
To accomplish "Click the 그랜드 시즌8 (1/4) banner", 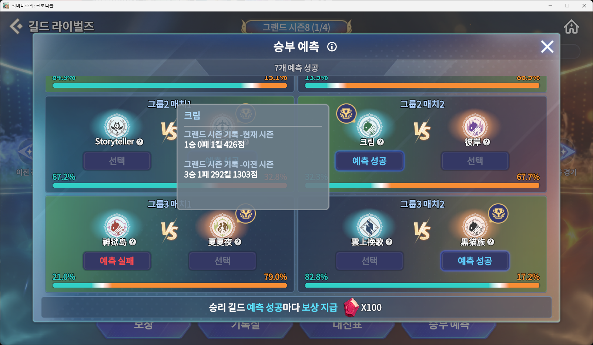I will tap(296, 27).
